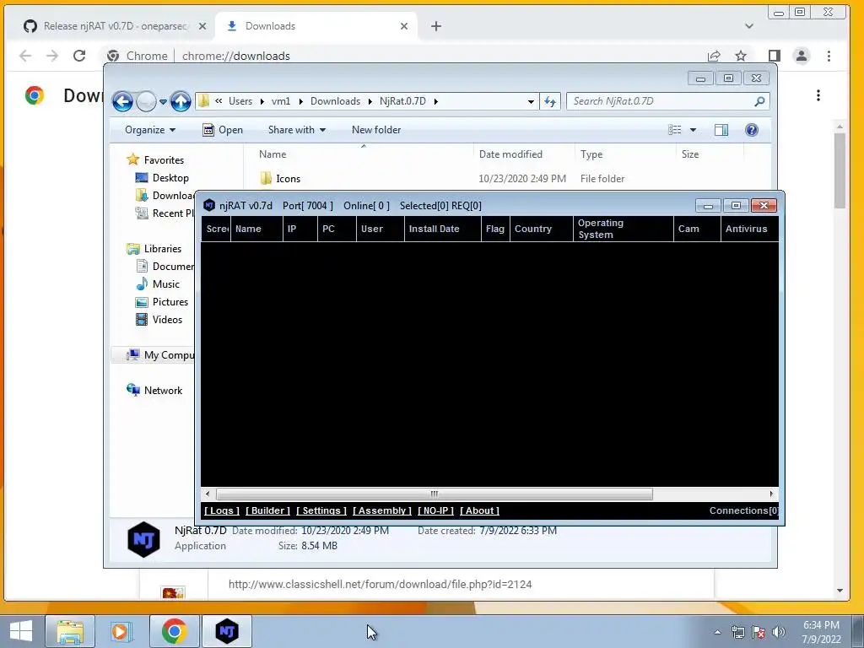The image size is (864, 648).
Task: Open the About link in njRAT
Action: pyautogui.click(x=479, y=510)
